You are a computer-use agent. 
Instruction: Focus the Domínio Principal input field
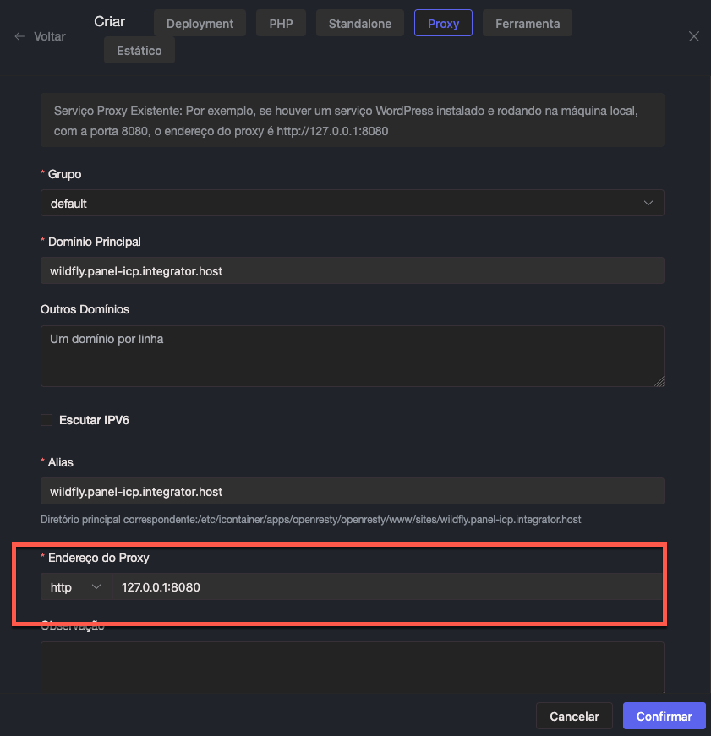click(352, 271)
